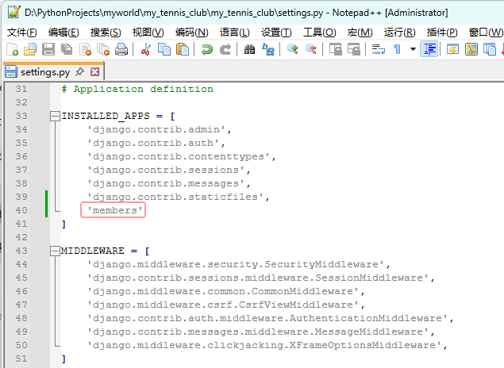Toggle synchronized horizontal scrolling icon
The height and width of the screenshot is (368, 504).
coord(353,50)
